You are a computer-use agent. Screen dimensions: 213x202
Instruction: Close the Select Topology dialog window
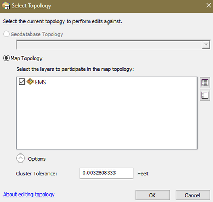click(208, 5)
